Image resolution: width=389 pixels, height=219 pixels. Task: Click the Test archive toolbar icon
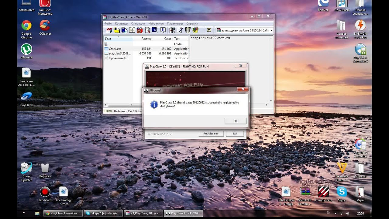click(x=124, y=30)
